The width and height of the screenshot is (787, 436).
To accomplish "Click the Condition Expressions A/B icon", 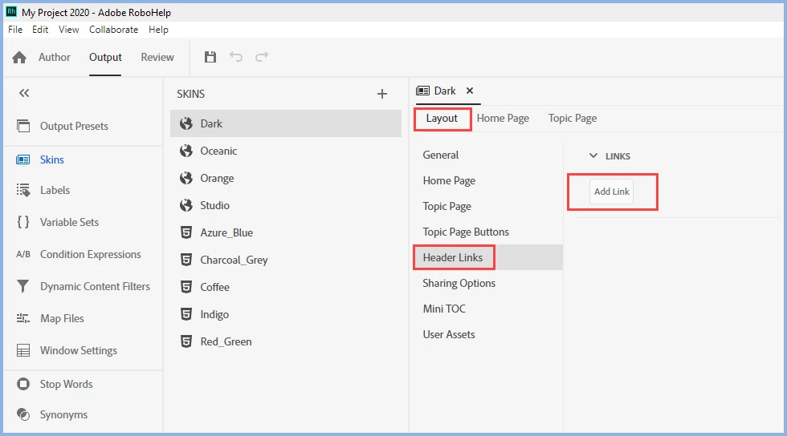I will click(23, 254).
